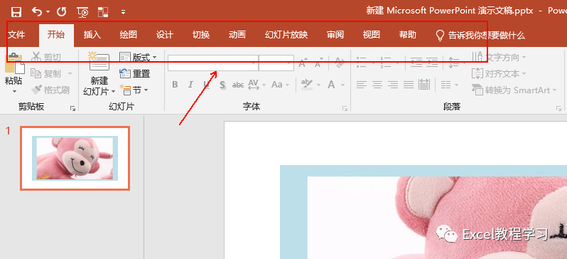Click the font size box
Screen dimensions: 567x259
pyautogui.click(x=276, y=63)
